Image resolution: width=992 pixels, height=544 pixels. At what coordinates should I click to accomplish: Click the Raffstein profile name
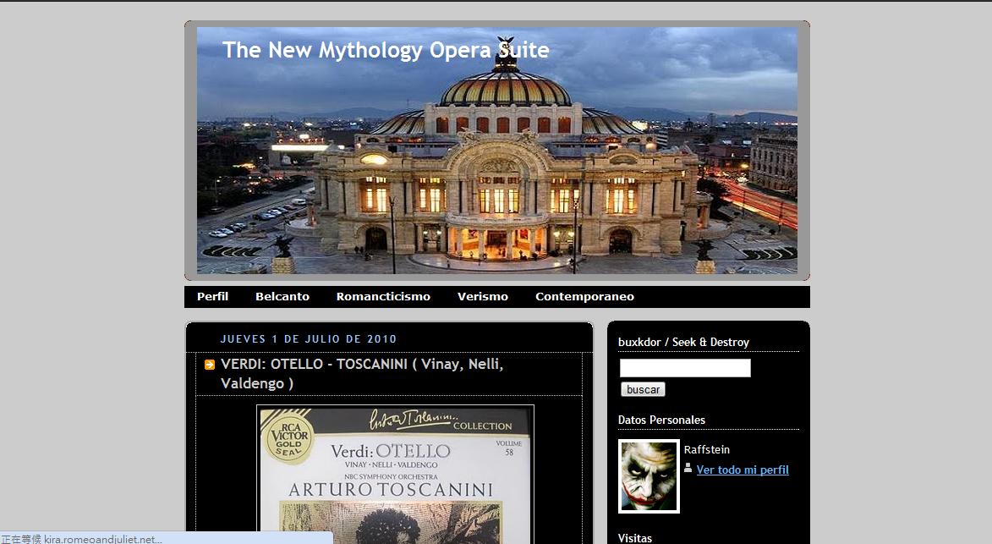pyautogui.click(x=707, y=450)
